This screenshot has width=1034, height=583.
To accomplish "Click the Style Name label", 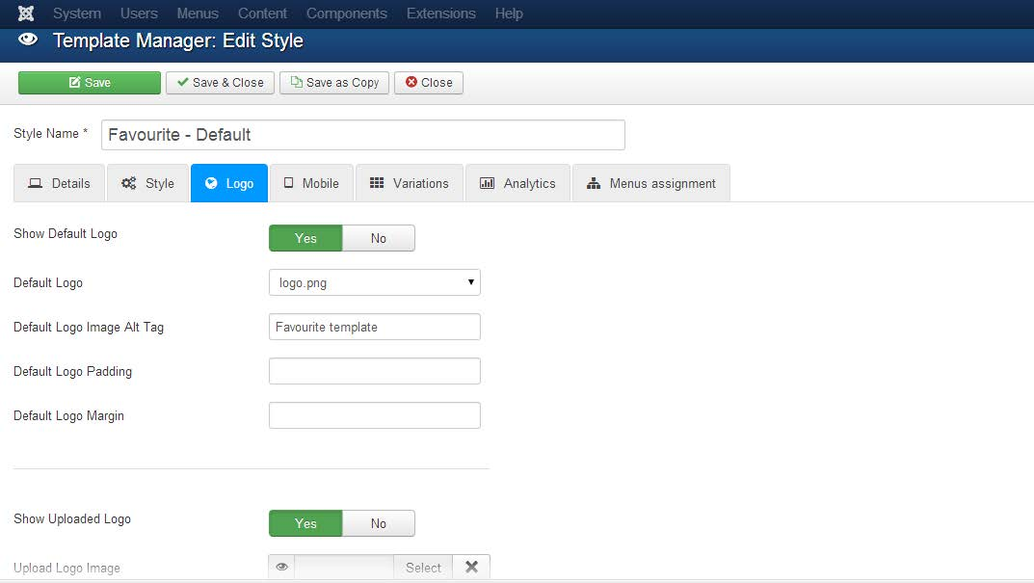I will pyautogui.click(x=51, y=133).
